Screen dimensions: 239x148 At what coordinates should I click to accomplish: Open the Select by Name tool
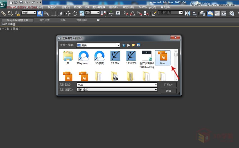46,14
